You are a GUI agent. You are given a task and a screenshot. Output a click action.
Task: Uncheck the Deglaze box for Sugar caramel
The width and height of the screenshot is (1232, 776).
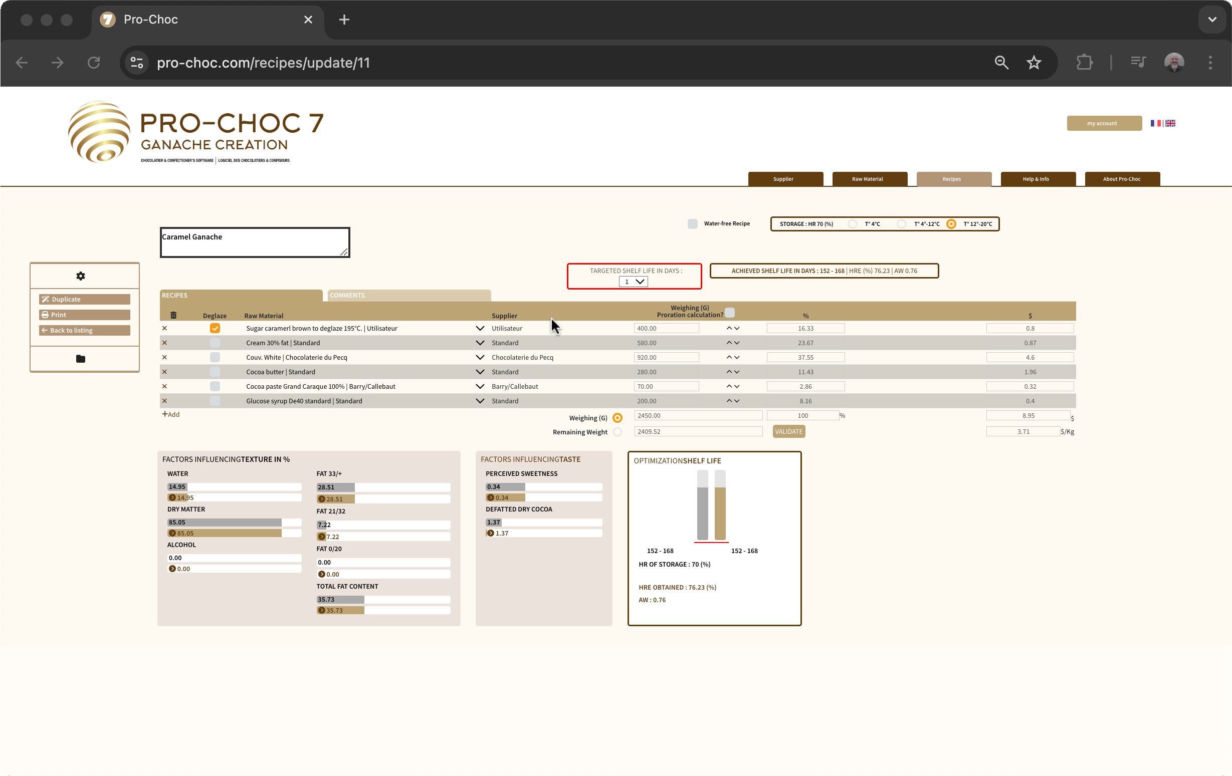click(x=215, y=329)
